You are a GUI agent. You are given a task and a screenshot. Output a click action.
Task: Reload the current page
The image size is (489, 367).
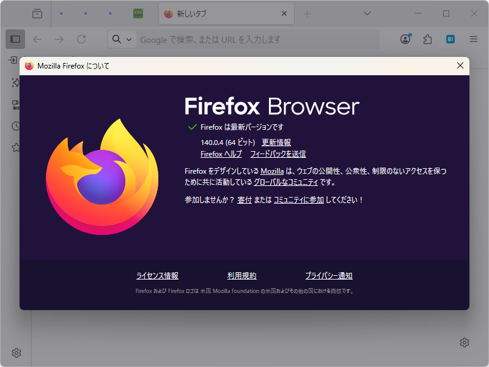pos(81,39)
